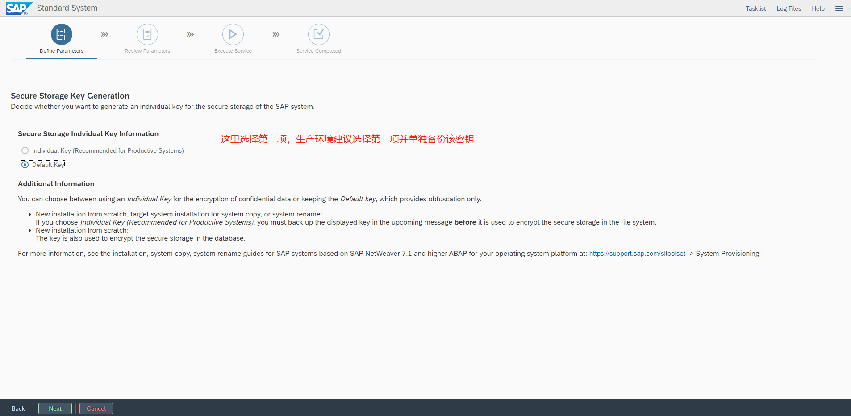Expand the dropdown arrow beside hamburger menu
The image size is (851, 416).
(x=848, y=8)
